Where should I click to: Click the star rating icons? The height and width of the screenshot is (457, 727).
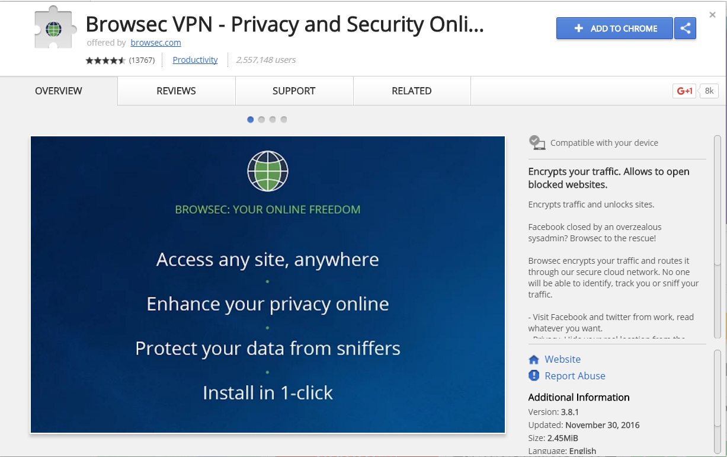click(x=105, y=60)
